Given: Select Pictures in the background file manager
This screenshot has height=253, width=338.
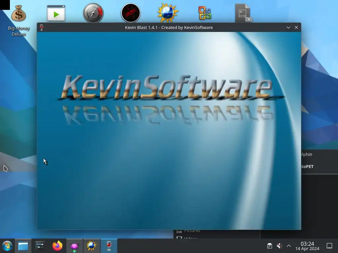Looking at the screenshot, I should (192, 231).
